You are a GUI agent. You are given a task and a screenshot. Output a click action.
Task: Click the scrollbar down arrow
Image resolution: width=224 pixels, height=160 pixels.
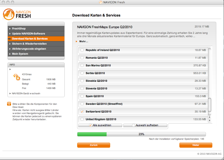point(209,120)
